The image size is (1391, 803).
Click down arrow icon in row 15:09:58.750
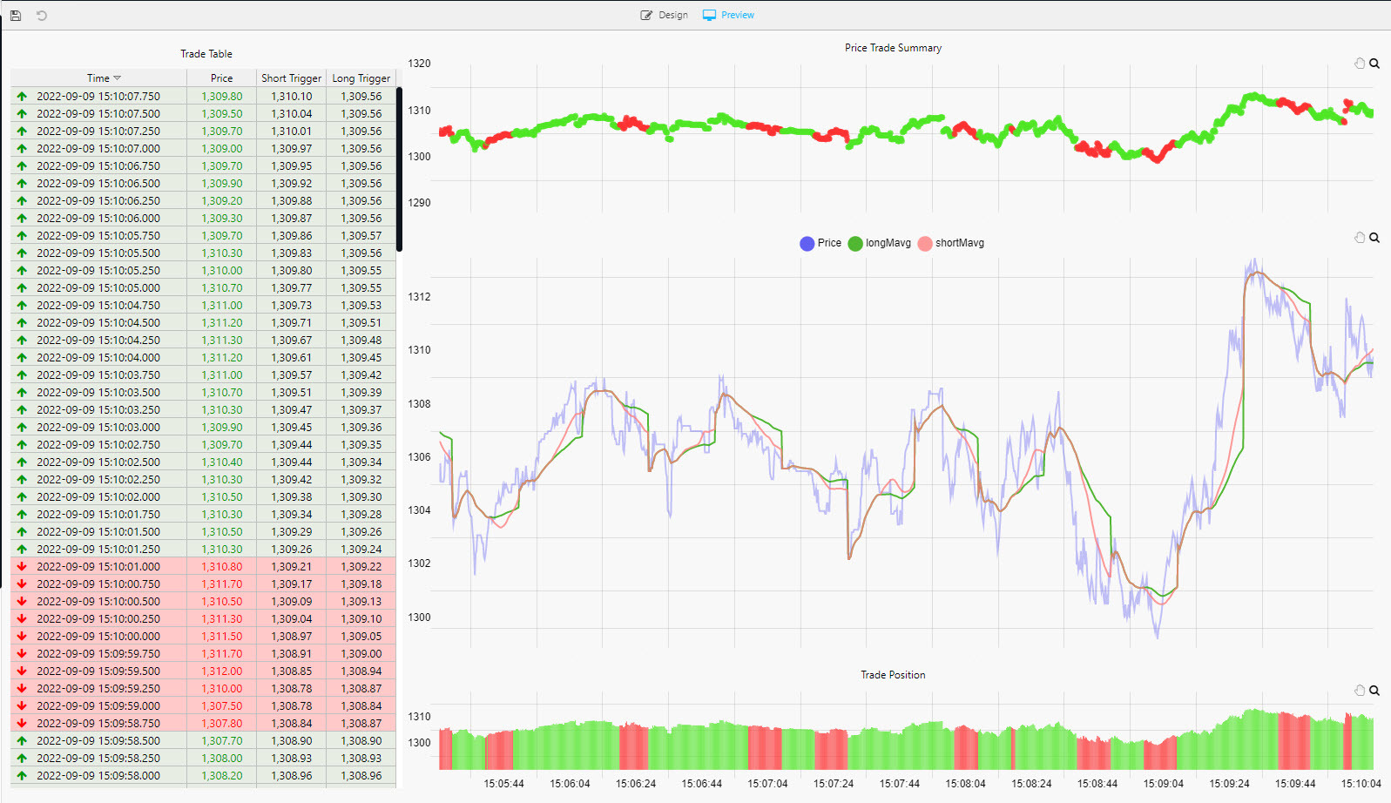pos(22,724)
